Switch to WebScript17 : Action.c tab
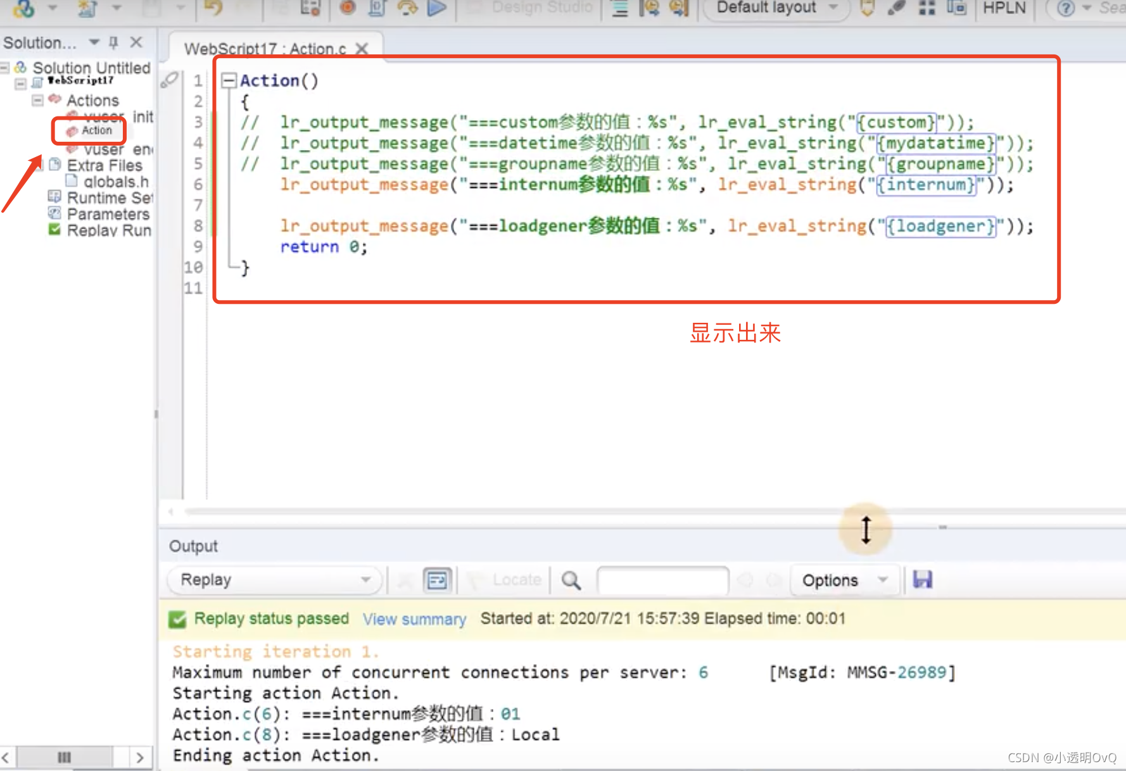 [x=265, y=49]
